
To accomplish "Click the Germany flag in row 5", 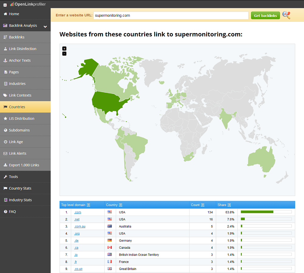I will [110, 240].
